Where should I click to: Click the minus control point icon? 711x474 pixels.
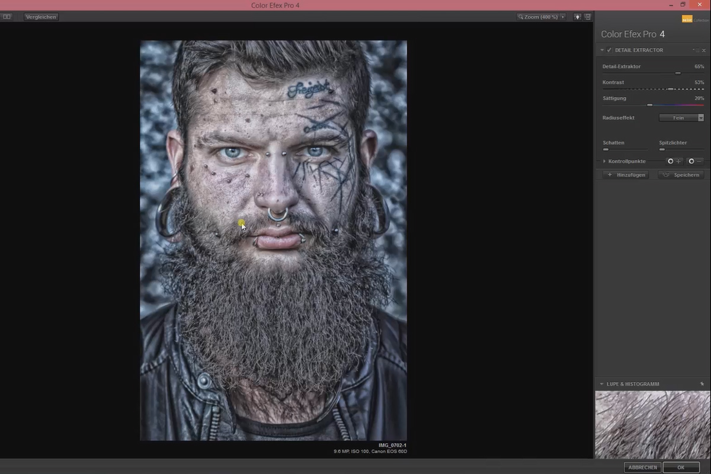point(696,161)
